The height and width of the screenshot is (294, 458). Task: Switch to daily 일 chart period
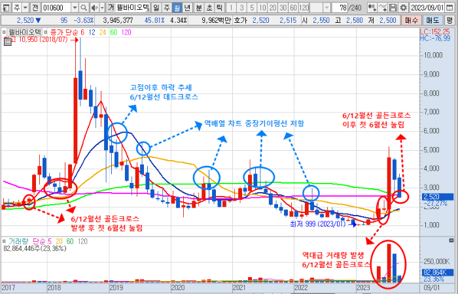pyautogui.click(x=156, y=8)
